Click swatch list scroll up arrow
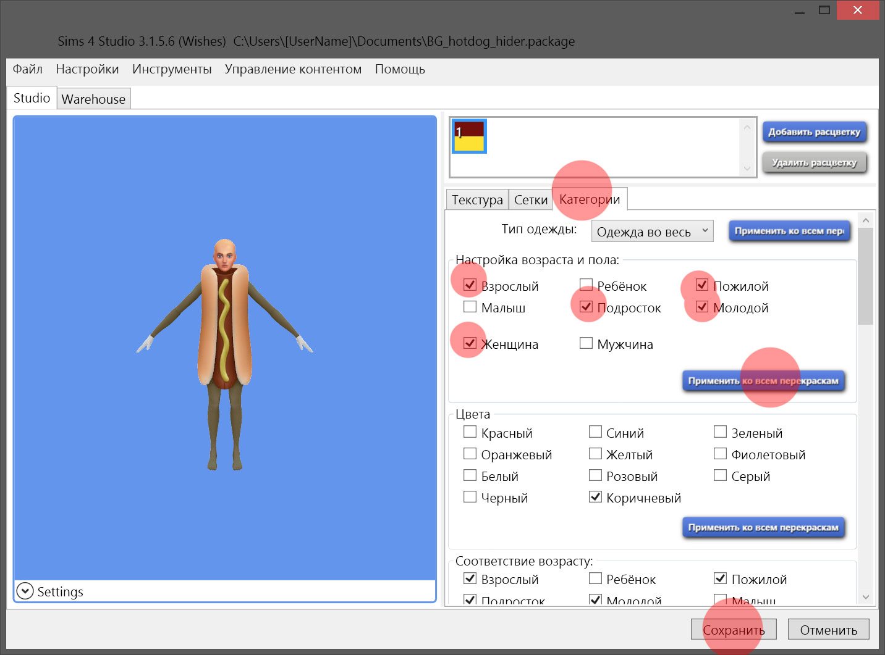The height and width of the screenshot is (655, 885). pyautogui.click(x=747, y=127)
